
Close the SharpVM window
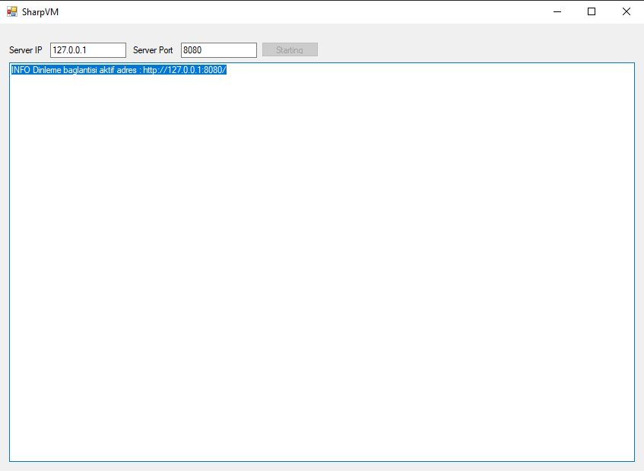(627, 11)
